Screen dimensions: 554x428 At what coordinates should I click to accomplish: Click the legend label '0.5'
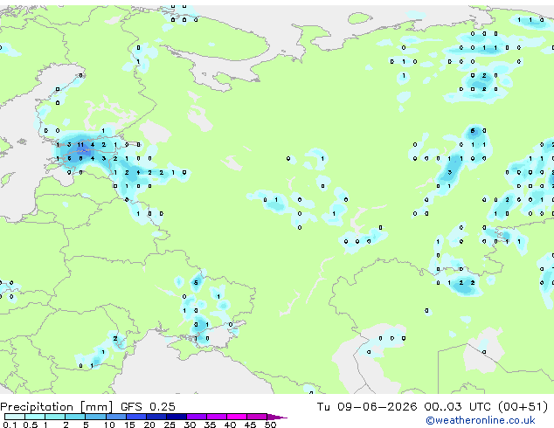point(31,425)
